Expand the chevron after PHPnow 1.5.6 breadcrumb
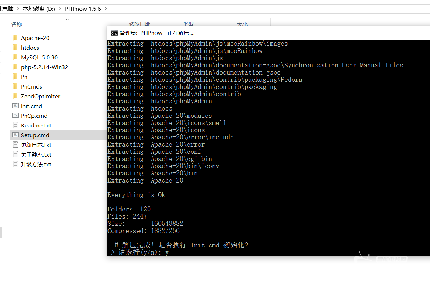Screen dimensions: 430x287 tap(106, 9)
